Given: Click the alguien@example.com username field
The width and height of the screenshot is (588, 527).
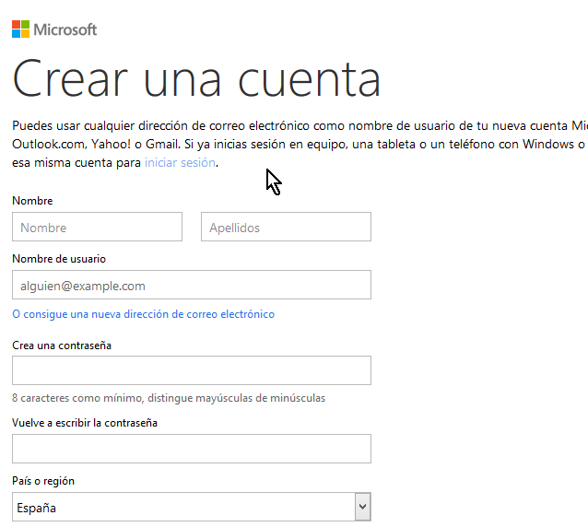Looking at the screenshot, I should [192, 285].
